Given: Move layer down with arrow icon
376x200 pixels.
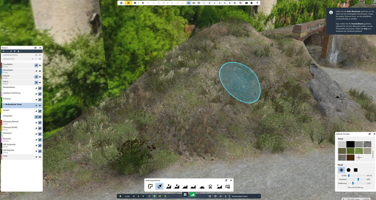Looking at the screenshot, I should pyautogui.click(x=18, y=51).
